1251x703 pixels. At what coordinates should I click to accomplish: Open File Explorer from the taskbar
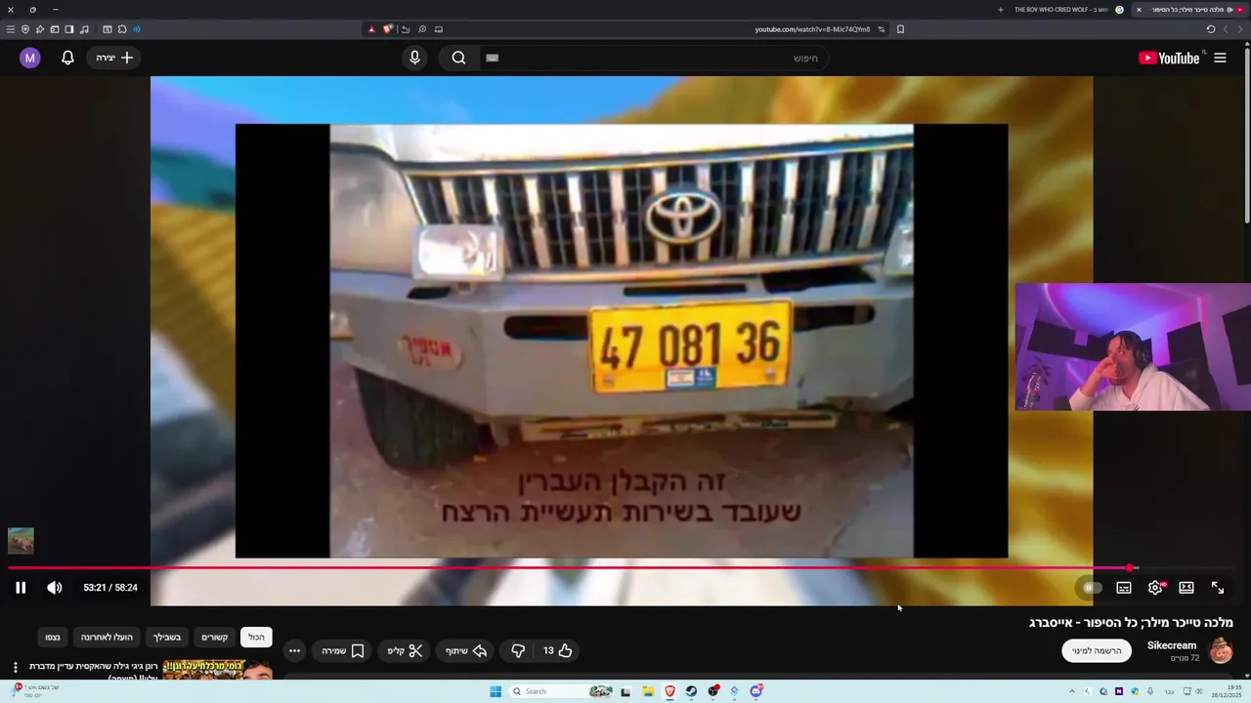(x=647, y=691)
